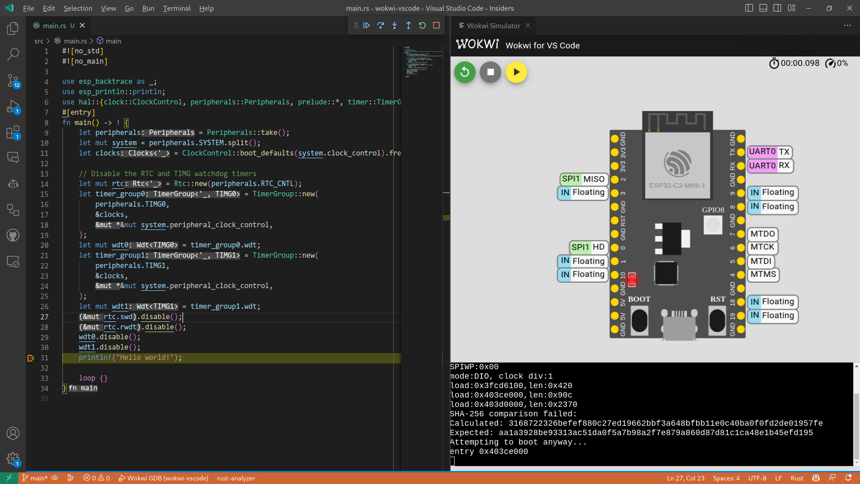Expand main function breadcrumb
This screenshot has height=484, width=860.
(113, 41)
